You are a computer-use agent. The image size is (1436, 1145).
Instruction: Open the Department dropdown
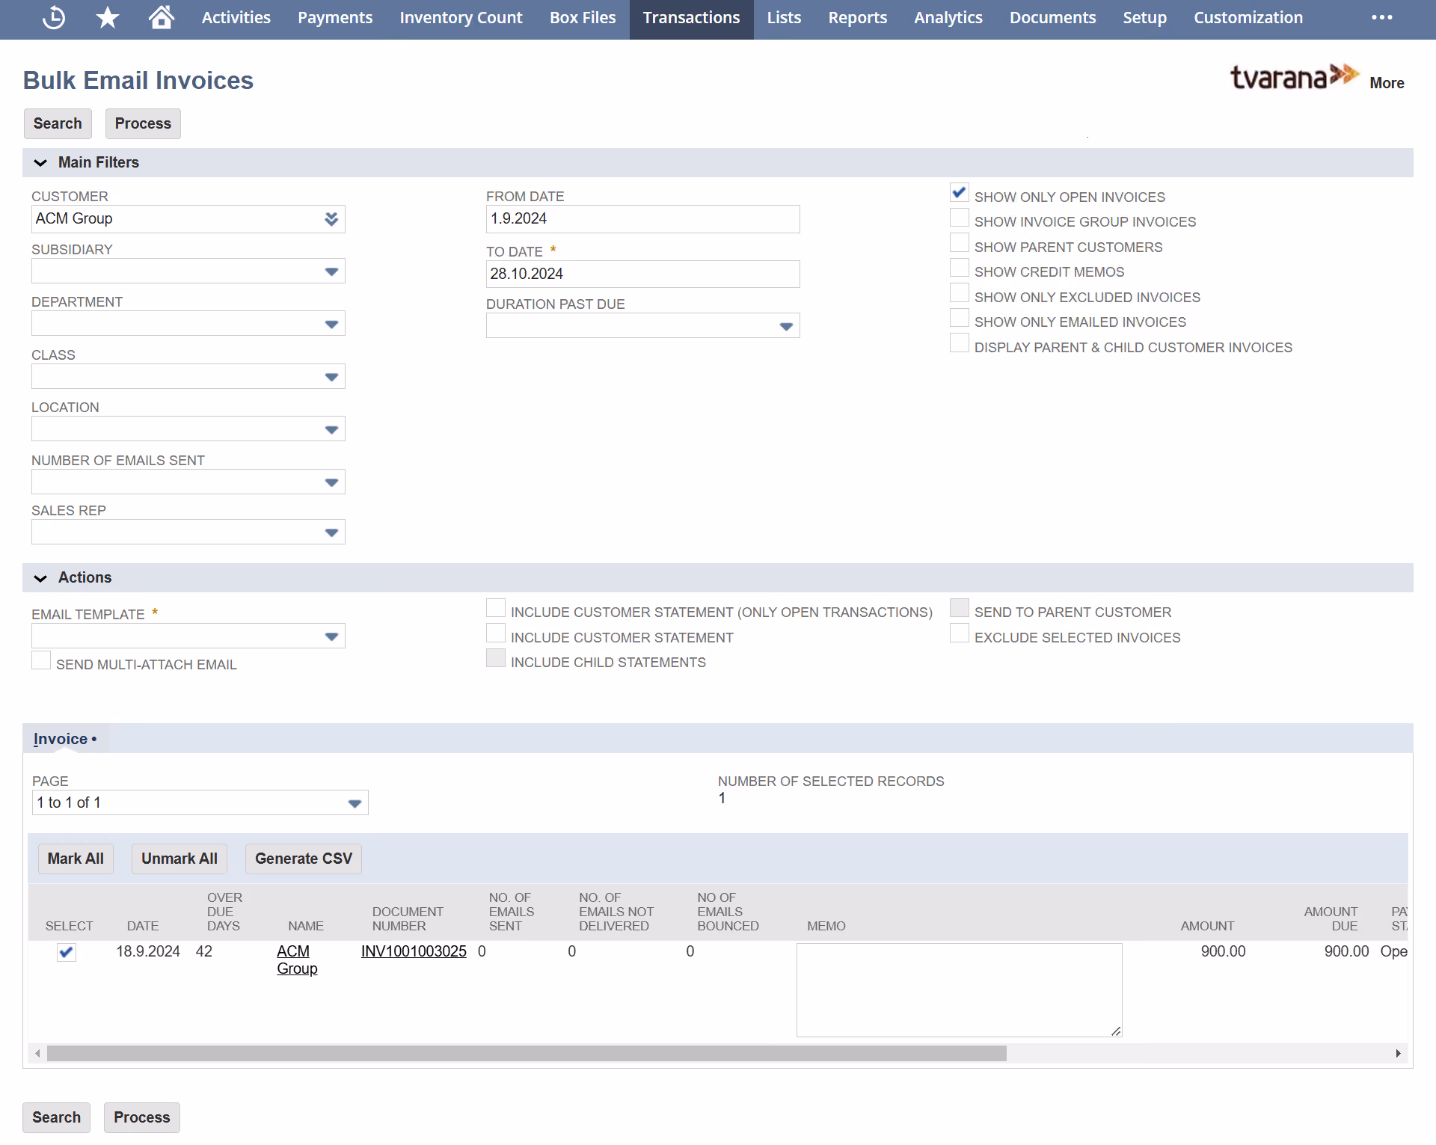click(x=331, y=324)
